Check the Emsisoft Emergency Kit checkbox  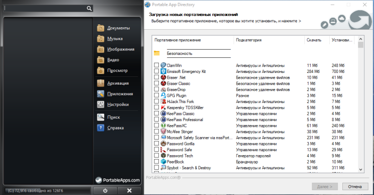156,71
